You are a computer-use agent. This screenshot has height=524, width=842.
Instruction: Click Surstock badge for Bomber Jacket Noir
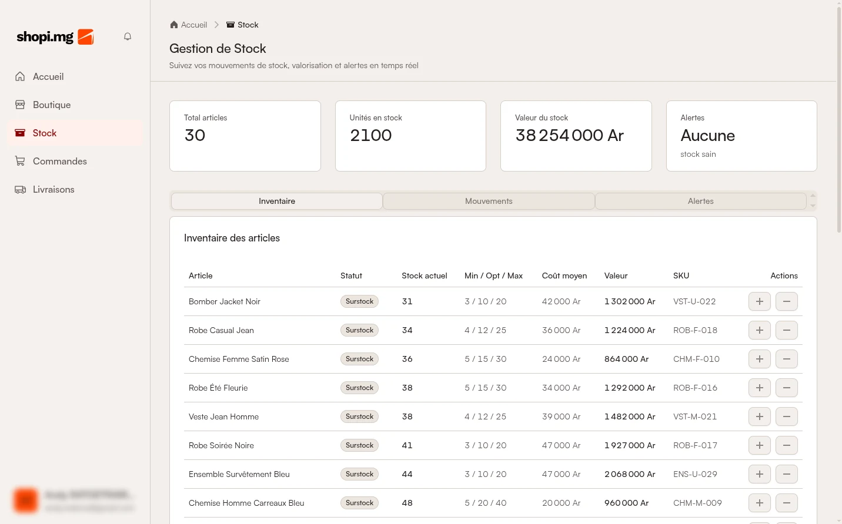[x=359, y=301]
